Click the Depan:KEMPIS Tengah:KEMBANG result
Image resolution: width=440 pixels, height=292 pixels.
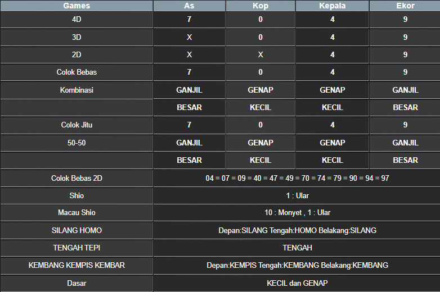tap(297, 265)
